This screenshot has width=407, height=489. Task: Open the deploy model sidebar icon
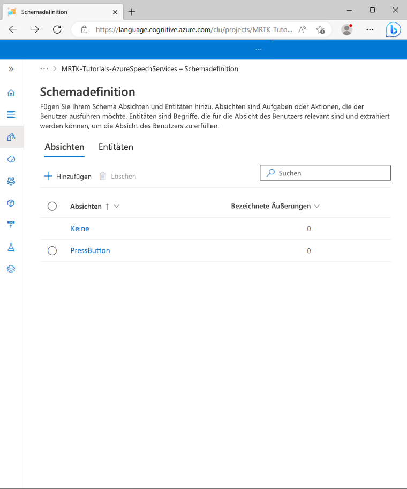coord(11,225)
